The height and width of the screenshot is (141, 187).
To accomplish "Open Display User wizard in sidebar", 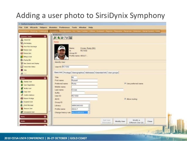I will click(26, 82).
